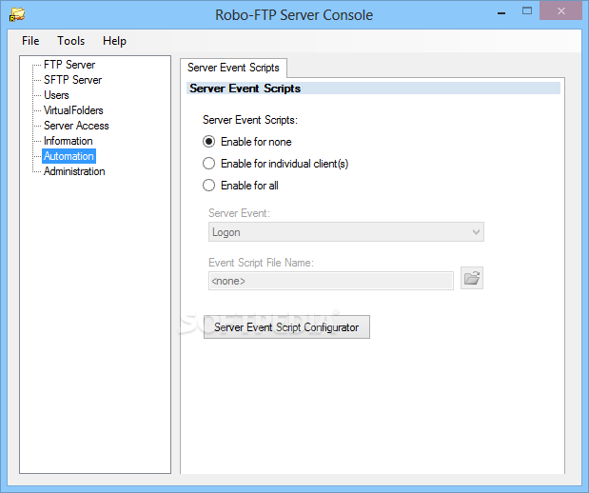Image resolution: width=589 pixels, height=493 pixels.
Task: Close the Robo-FTP Server Console window
Action: [560, 10]
